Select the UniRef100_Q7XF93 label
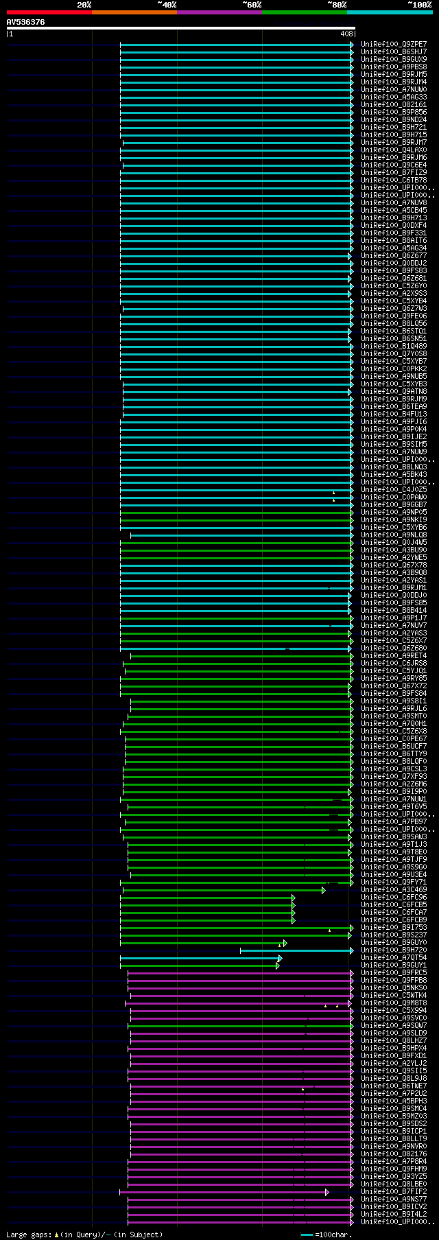Screen dimensions: 439x1240 [394, 776]
